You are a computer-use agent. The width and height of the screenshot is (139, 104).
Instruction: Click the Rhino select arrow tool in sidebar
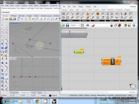click(2, 25)
